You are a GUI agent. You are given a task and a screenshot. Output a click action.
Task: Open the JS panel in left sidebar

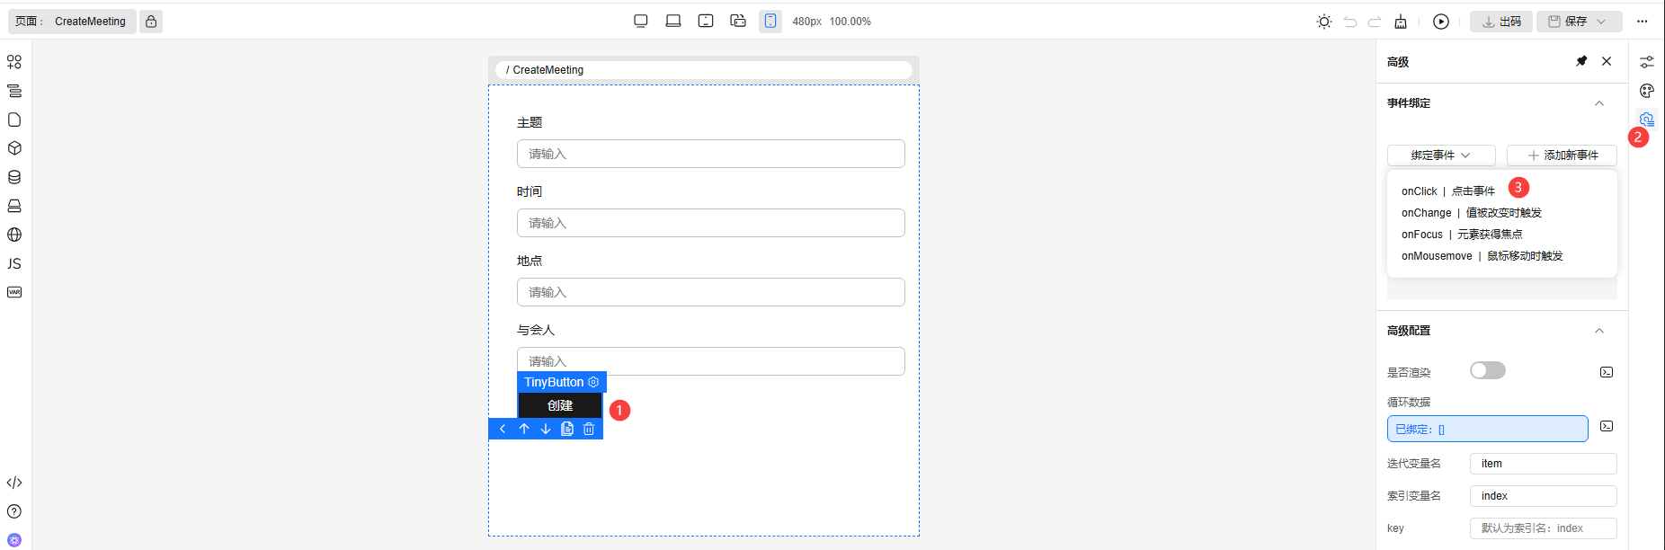[x=14, y=263]
